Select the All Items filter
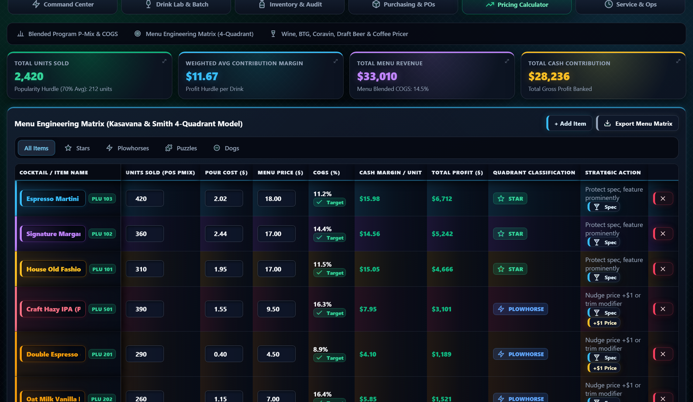 (x=36, y=148)
